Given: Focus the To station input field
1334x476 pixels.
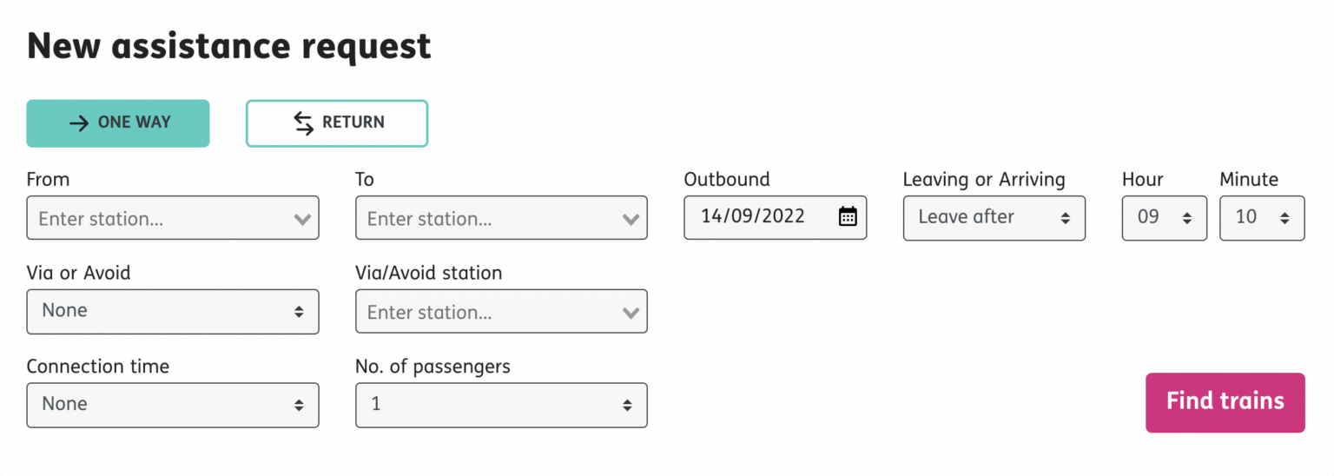Looking at the screenshot, I should click(501, 218).
